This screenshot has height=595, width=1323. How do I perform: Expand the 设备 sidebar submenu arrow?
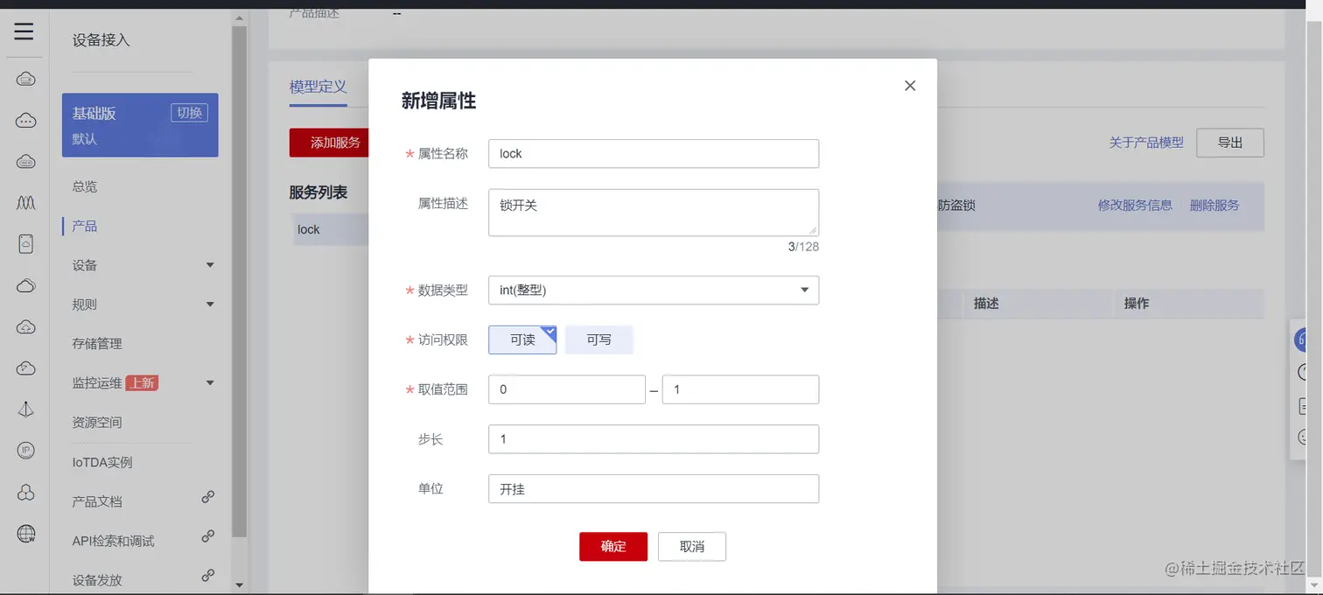(210, 265)
